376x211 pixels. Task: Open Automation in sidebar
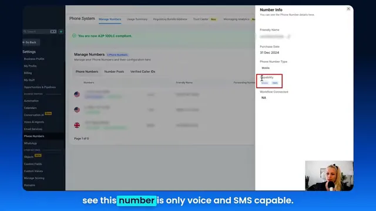(31, 101)
